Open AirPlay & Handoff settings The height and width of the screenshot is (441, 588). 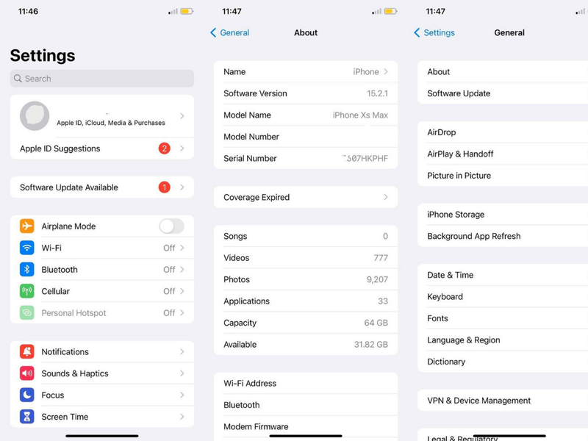(503, 154)
